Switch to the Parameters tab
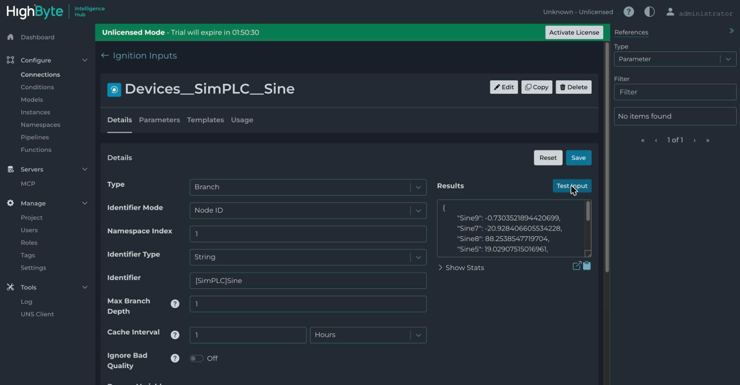This screenshot has width=740, height=385. coord(159,120)
